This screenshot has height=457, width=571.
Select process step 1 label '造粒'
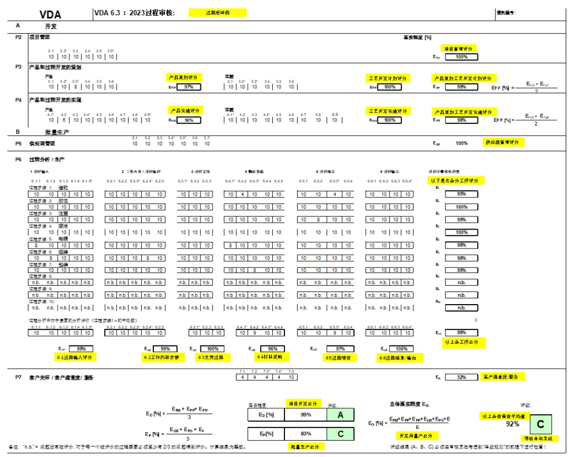[x=63, y=188]
